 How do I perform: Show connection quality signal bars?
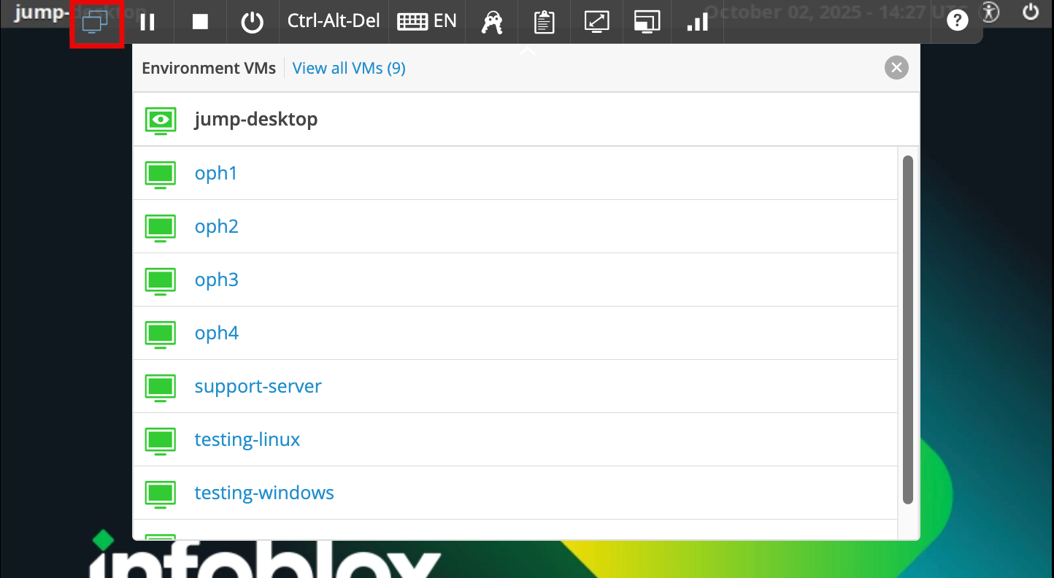pos(698,23)
